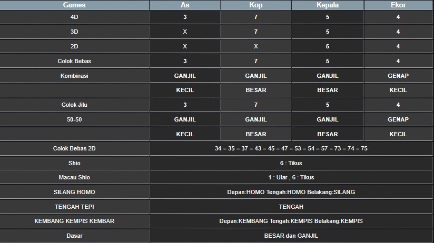
Task: Click GENAP in Kombinasi Ekor cell
Action: pyautogui.click(x=398, y=76)
